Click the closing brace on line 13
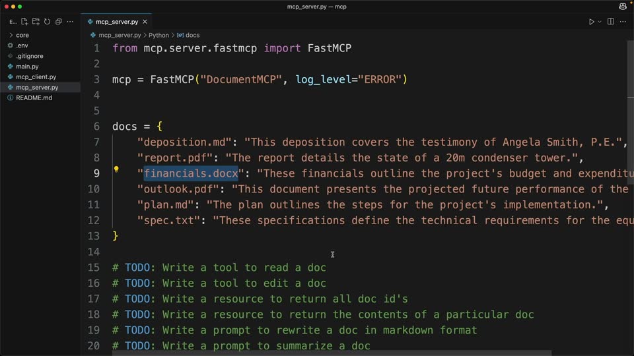Image resolution: width=634 pixels, height=356 pixels. coord(115,236)
